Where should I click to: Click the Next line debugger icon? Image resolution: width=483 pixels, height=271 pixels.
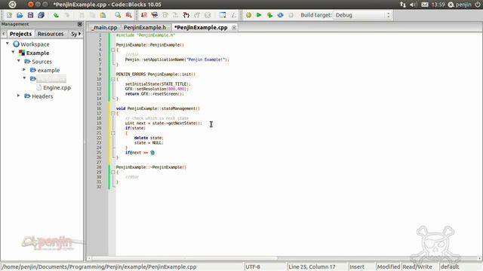point(165,15)
